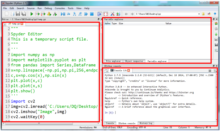This screenshot has width=220, height=131.
Task: Close the temp.py tab
Action: pos(22,24)
